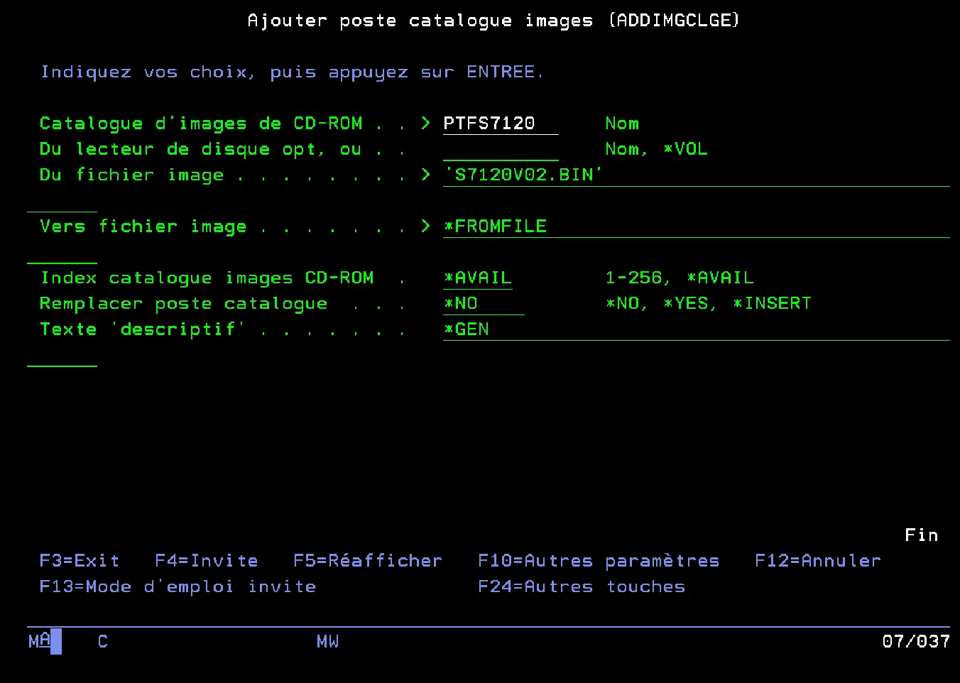The height and width of the screenshot is (683, 960).
Task: Focus the empty optical drive name field
Action: click(501, 149)
